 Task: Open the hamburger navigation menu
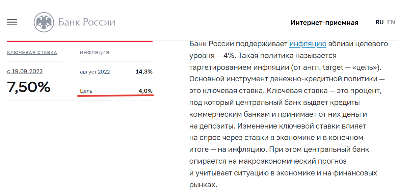coord(12,22)
